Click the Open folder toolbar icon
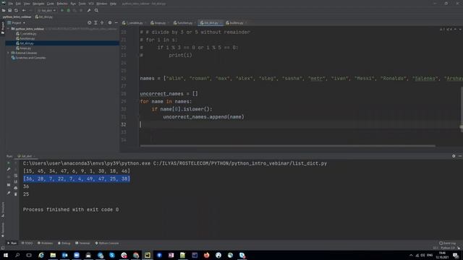 [4, 10]
